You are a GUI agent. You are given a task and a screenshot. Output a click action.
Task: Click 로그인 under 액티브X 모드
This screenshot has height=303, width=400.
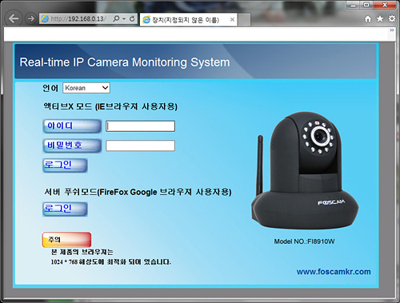(65, 165)
